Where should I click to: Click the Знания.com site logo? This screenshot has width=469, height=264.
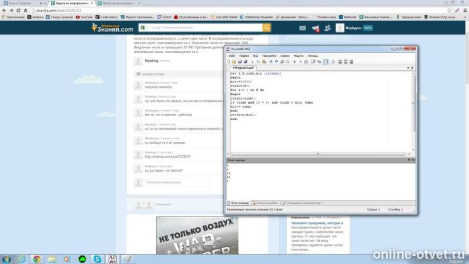click(112, 28)
